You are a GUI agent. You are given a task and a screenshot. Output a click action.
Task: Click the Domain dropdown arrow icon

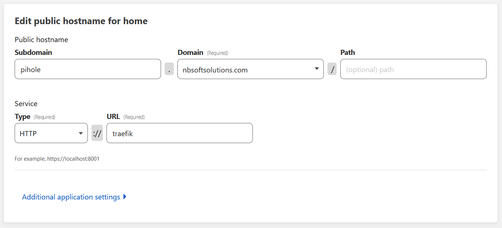[317, 69]
